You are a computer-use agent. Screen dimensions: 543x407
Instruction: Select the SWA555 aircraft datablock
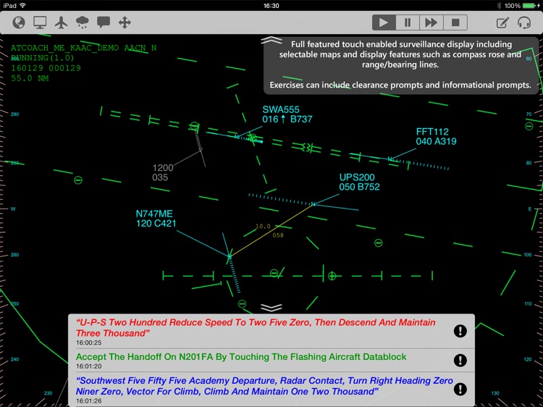coord(287,114)
